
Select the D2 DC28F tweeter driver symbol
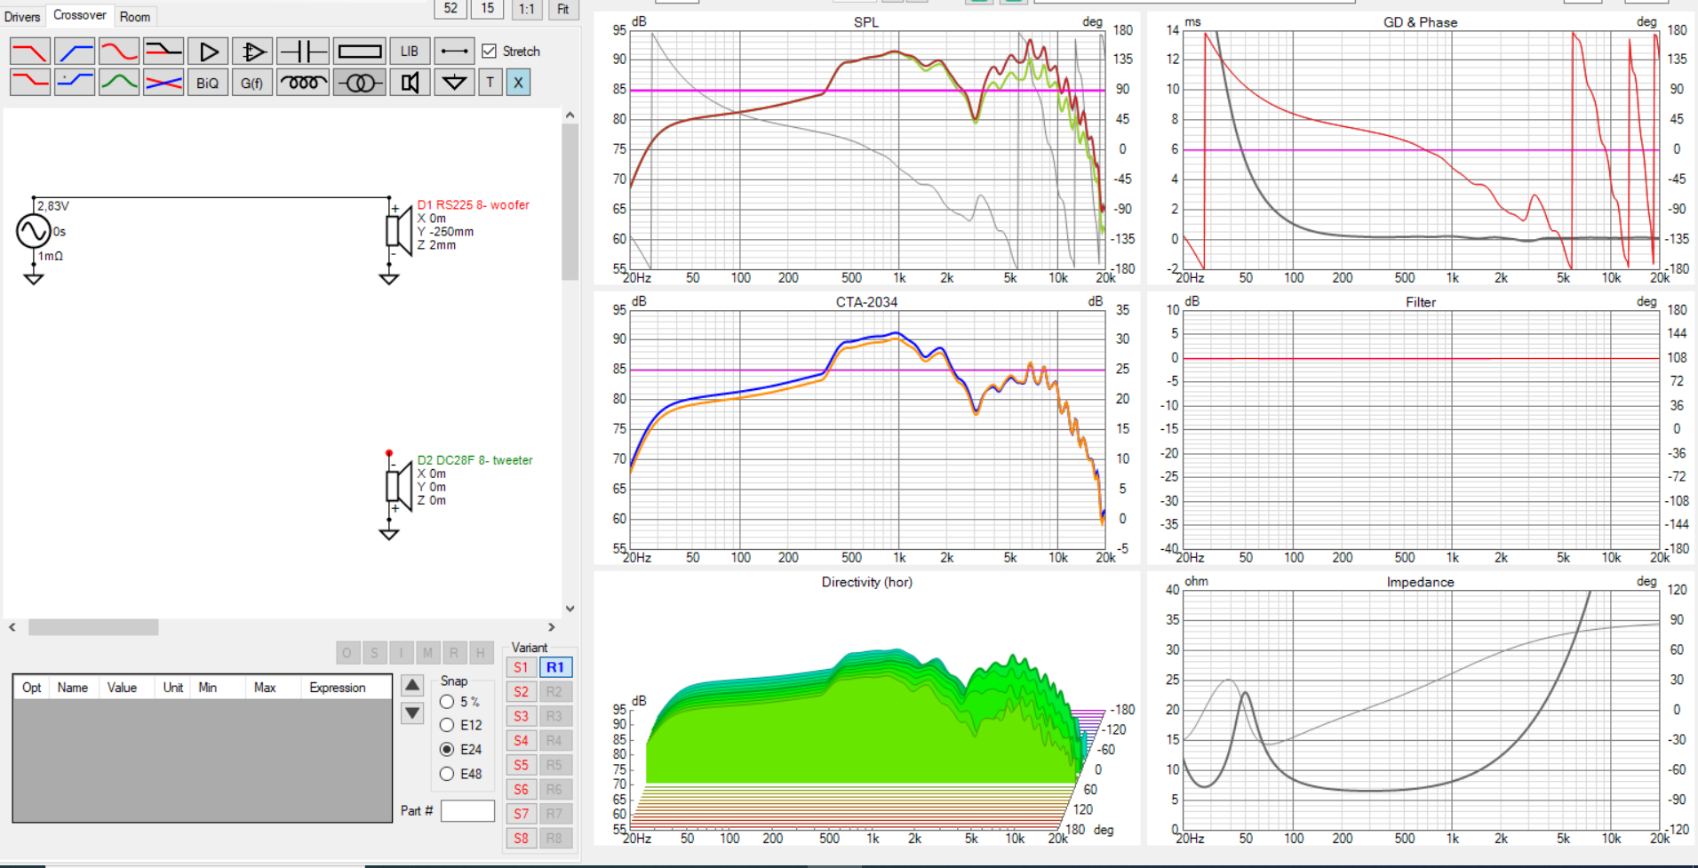[x=398, y=486]
